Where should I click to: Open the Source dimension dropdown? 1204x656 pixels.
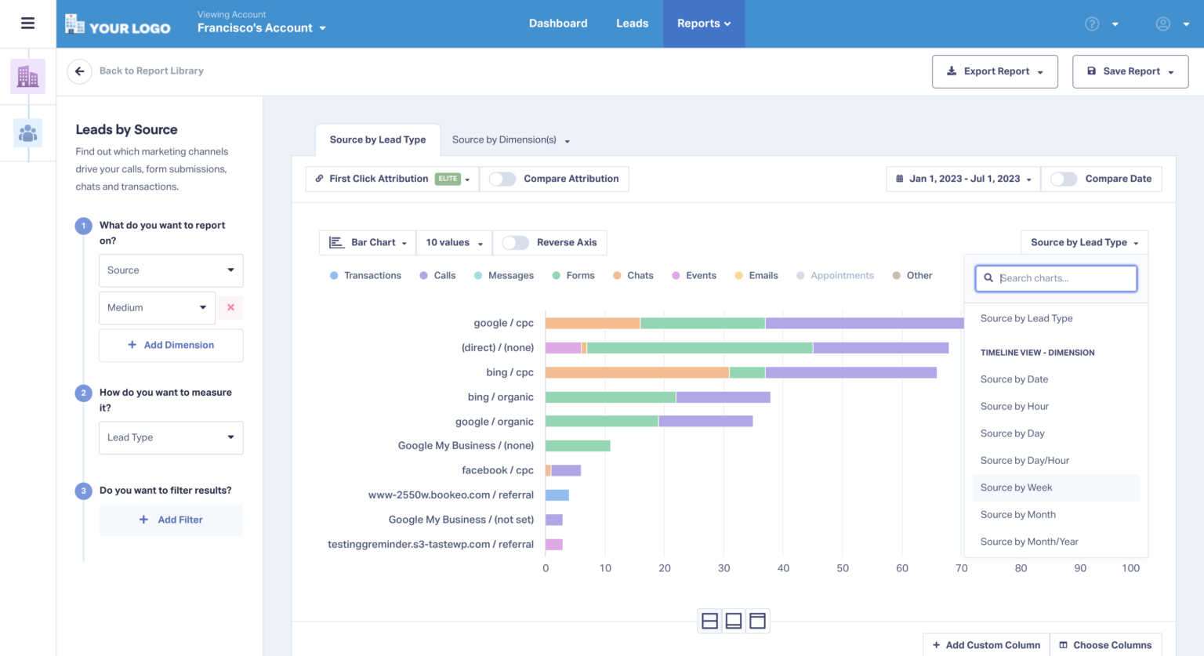click(171, 270)
